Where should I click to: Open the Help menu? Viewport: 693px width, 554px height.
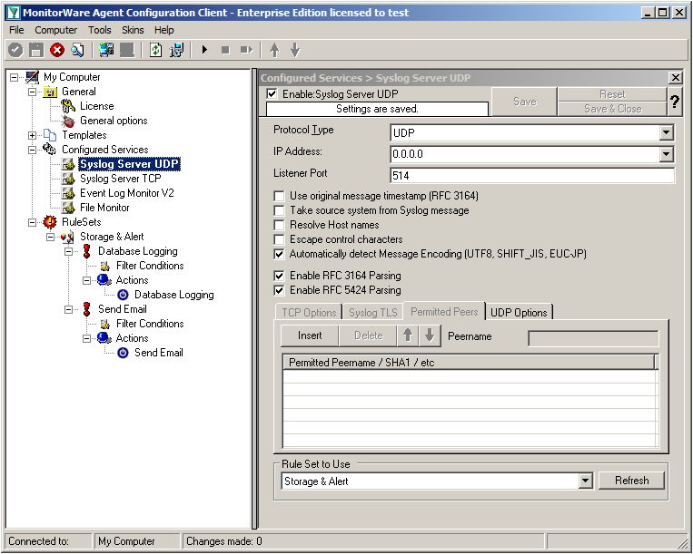pyautogui.click(x=164, y=30)
